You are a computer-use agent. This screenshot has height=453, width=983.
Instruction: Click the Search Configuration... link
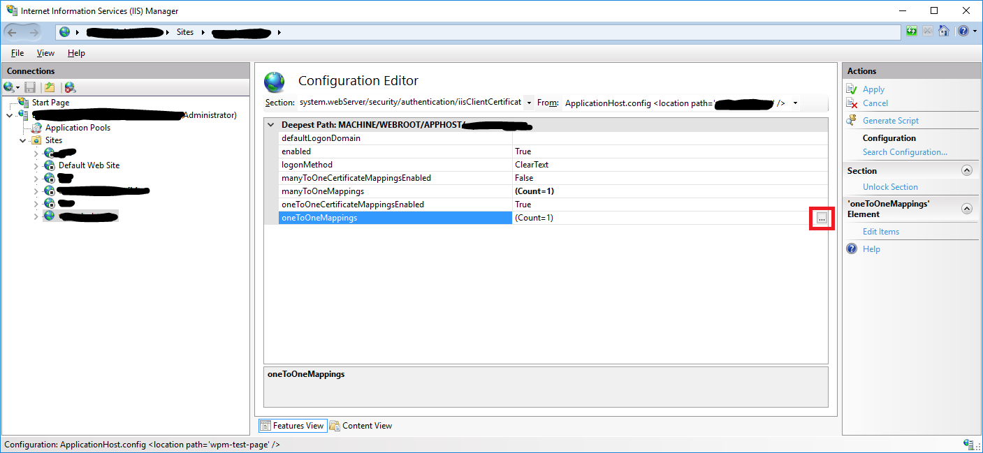905,152
